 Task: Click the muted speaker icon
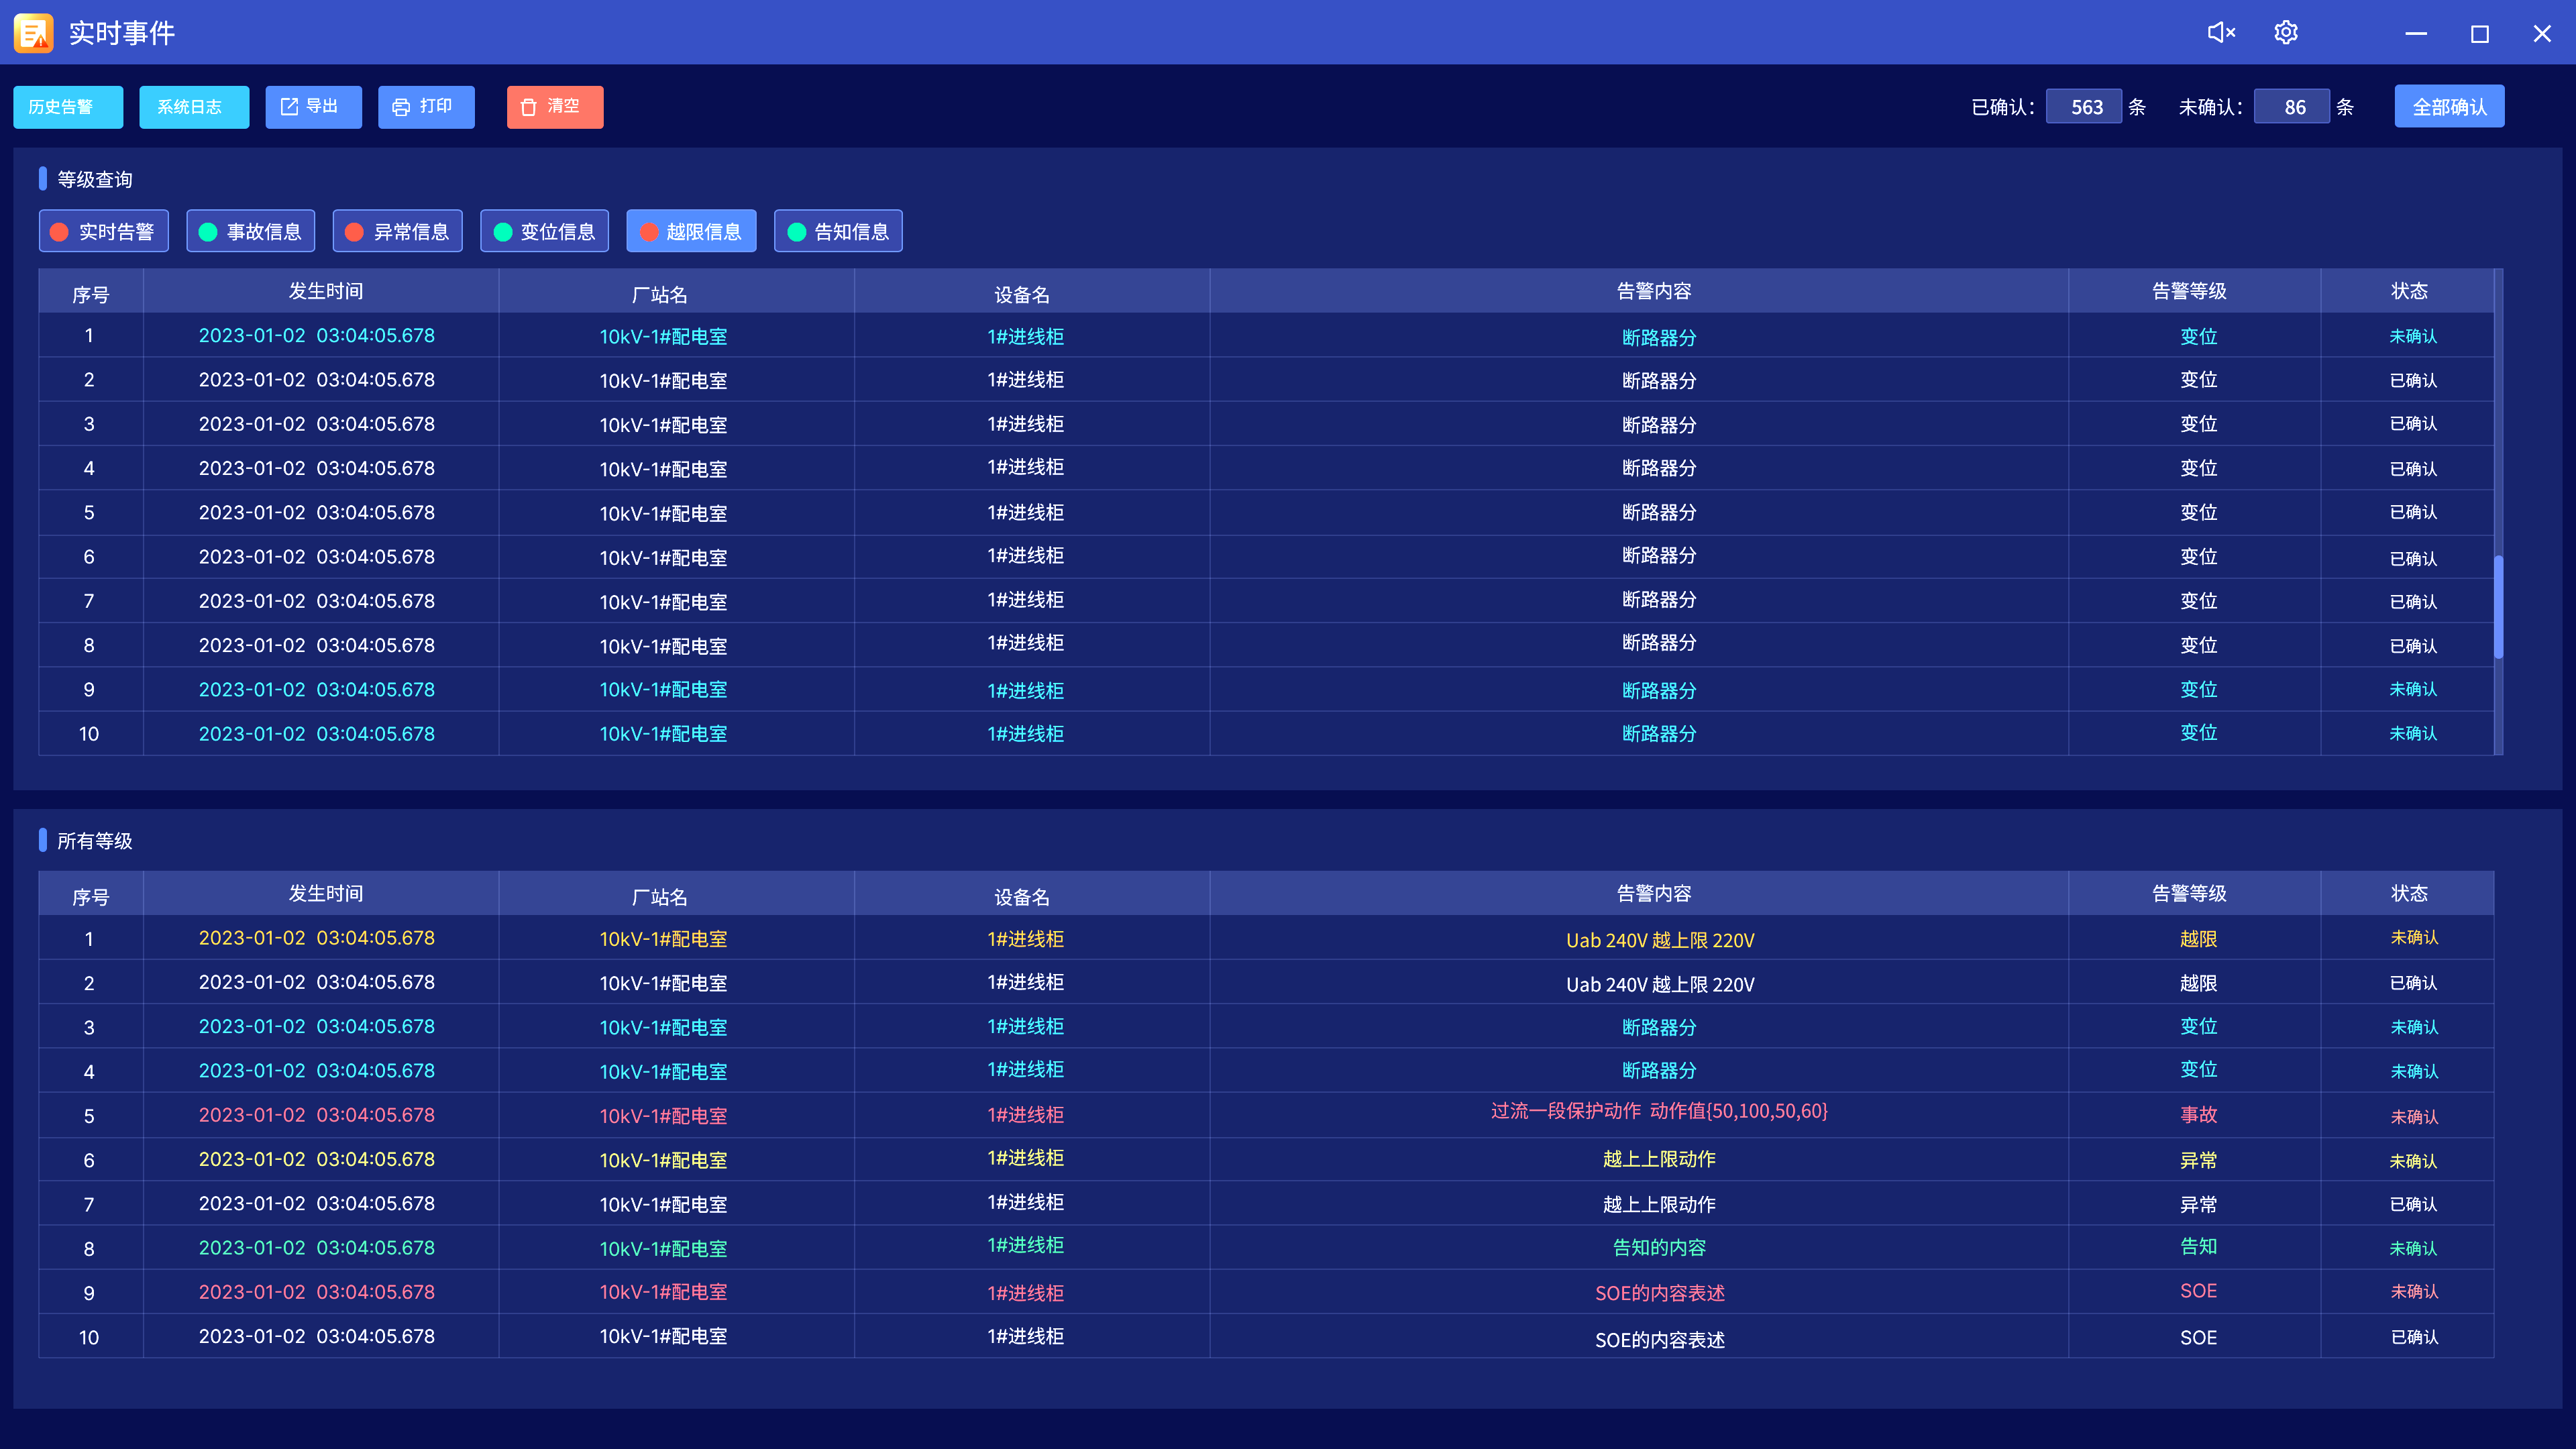tap(2221, 33)
